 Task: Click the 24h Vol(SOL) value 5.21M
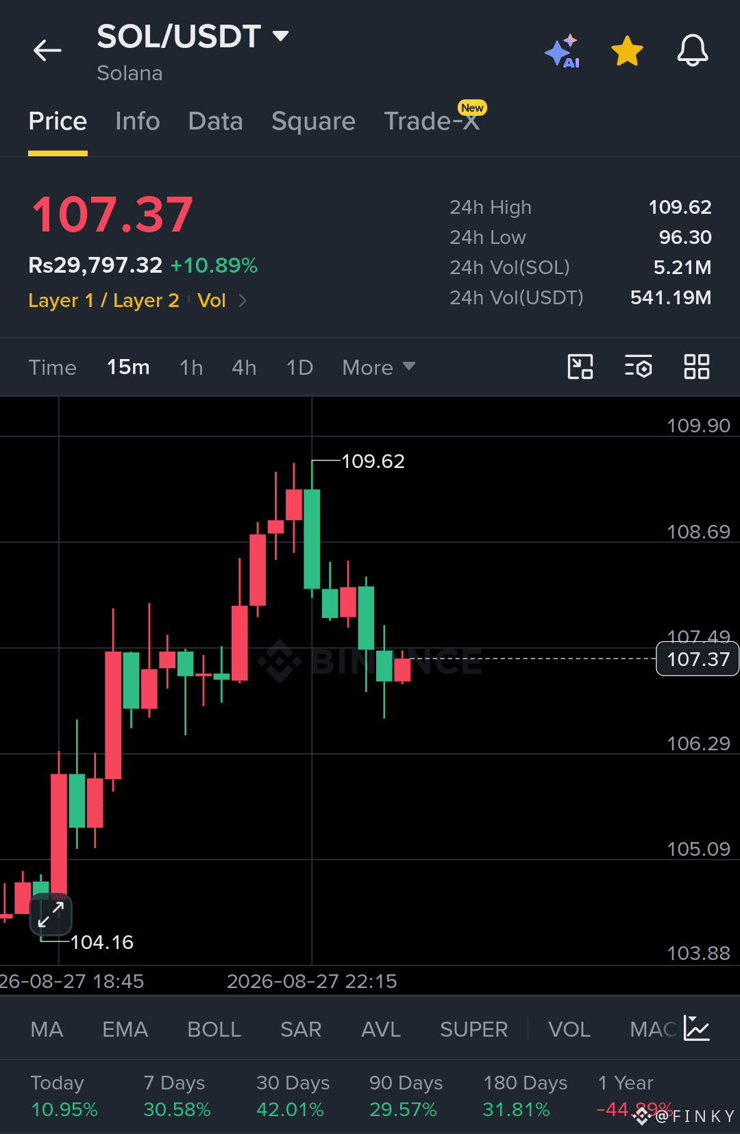pos(682,267)
